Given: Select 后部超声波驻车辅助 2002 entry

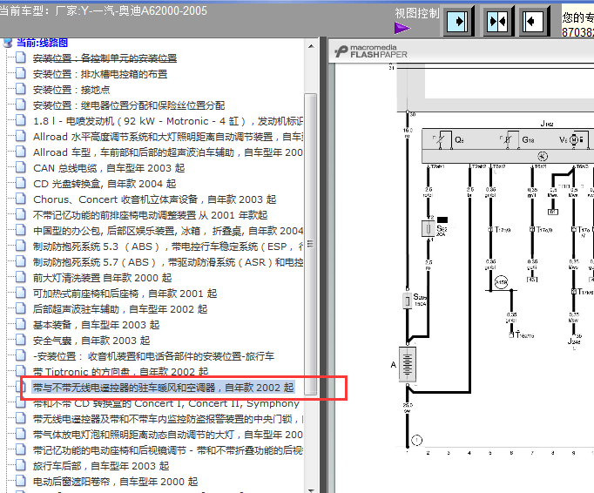Looking at the screenshot, I should 120,309.
